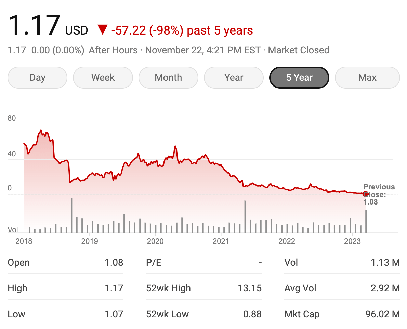
Task: Select the 52wk Low value 0.88
Action: [x=252, y=314]
